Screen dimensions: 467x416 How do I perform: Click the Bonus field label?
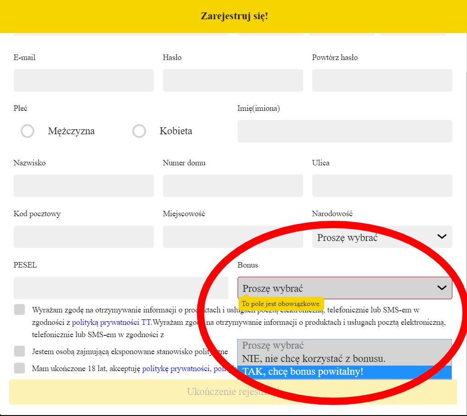(x=248, y=265)
